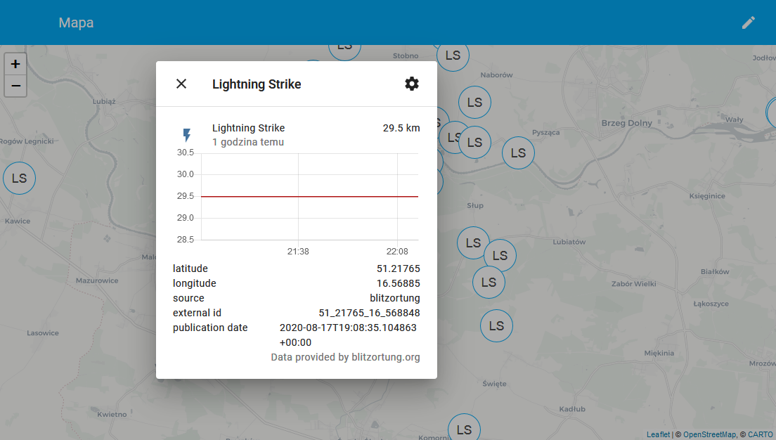This screenshot has height=440, width=776.
Task: Click the lightning bolt entity icon
Action: [x=187, y=135]
